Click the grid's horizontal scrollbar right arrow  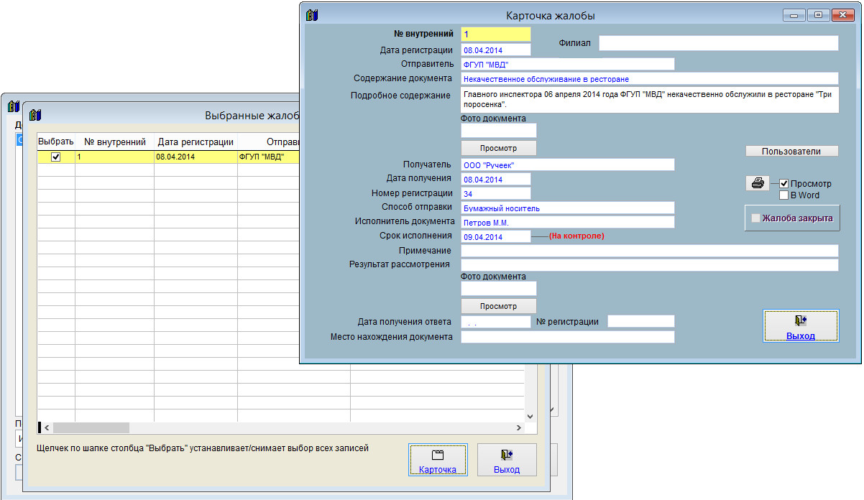[518, 427]
